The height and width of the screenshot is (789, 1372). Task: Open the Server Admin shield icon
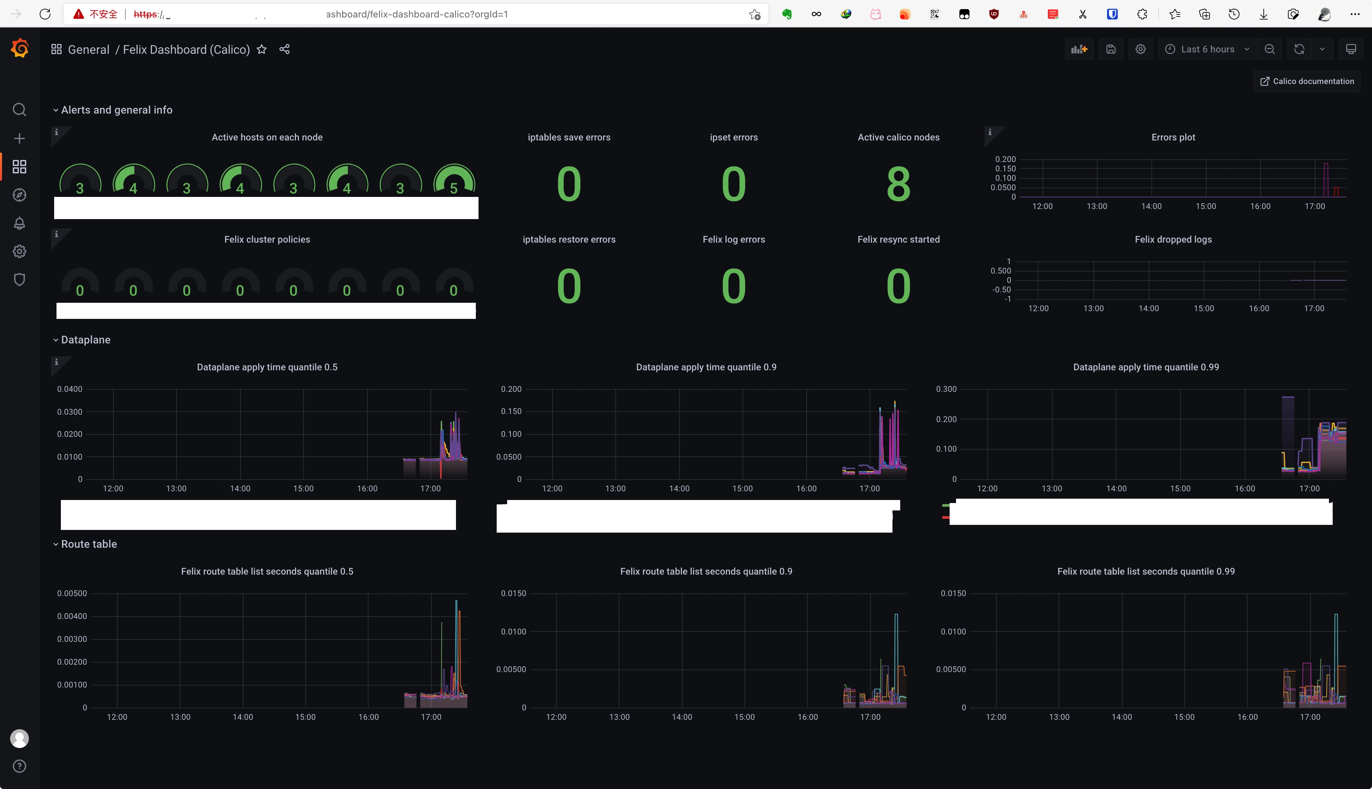[20, 280]
